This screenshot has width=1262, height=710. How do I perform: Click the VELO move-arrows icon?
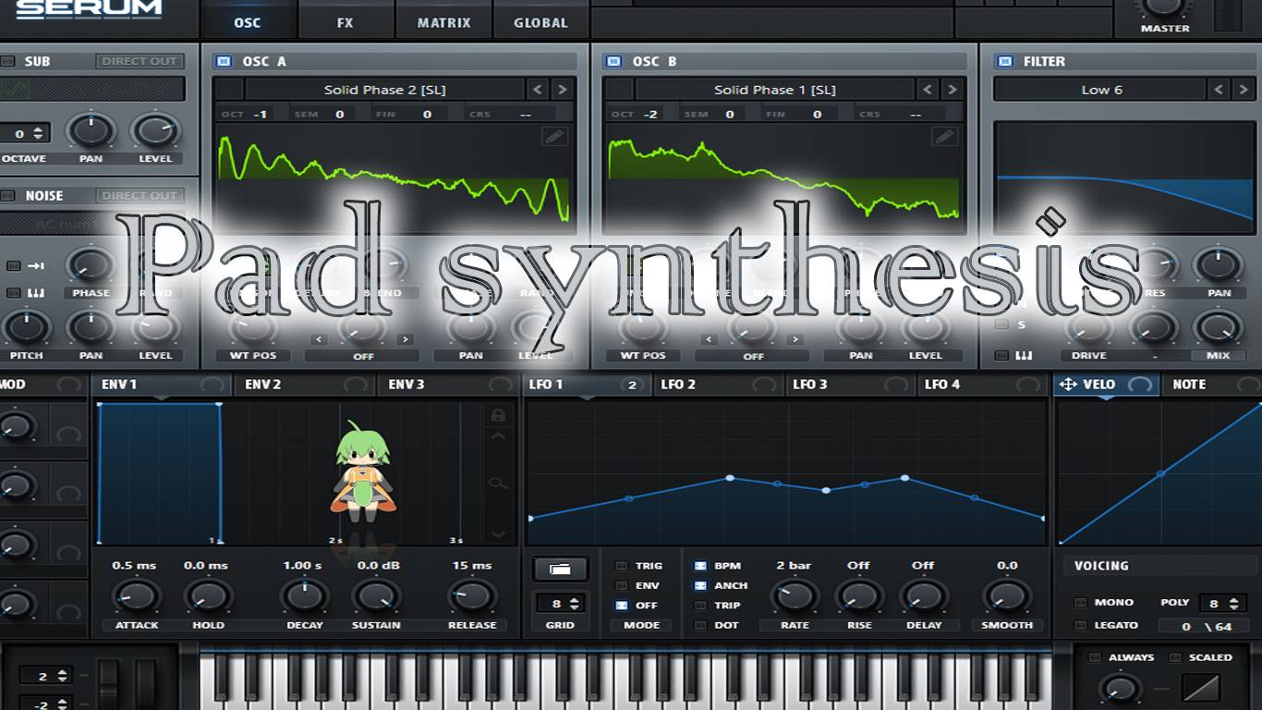click(x=1068, y=385)
